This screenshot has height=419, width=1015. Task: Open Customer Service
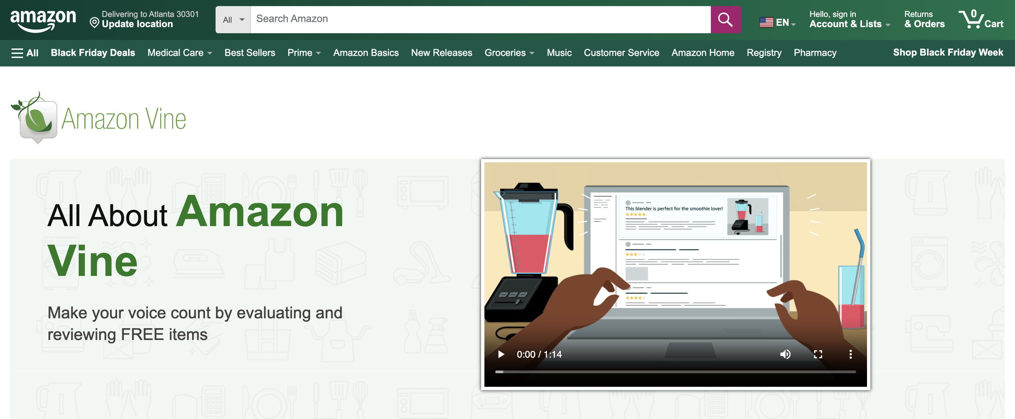coord(621,53)
